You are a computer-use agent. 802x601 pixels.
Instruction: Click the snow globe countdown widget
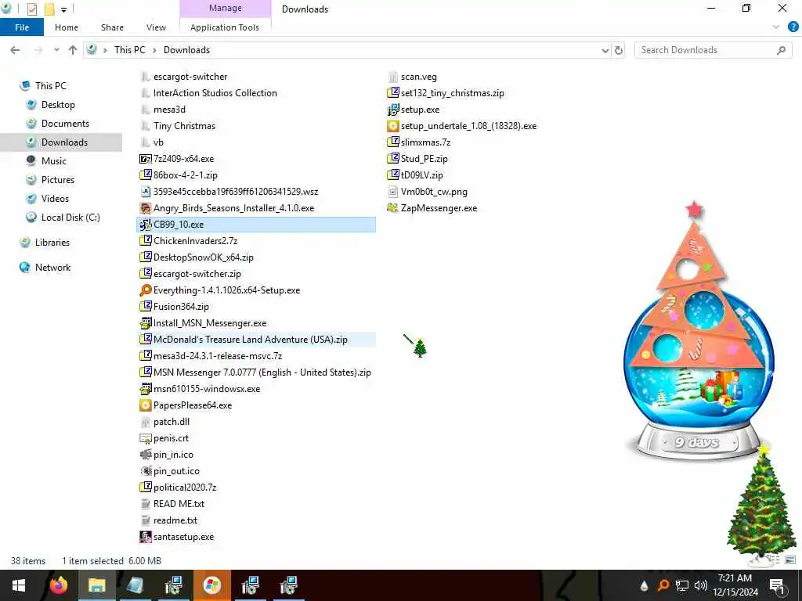(x=698, y=332)
